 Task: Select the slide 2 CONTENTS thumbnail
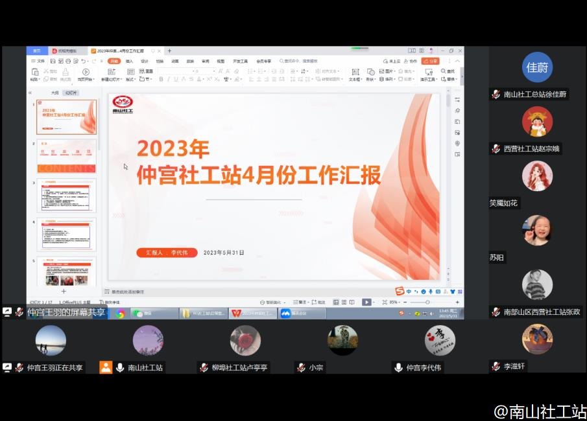pos(66,157)
